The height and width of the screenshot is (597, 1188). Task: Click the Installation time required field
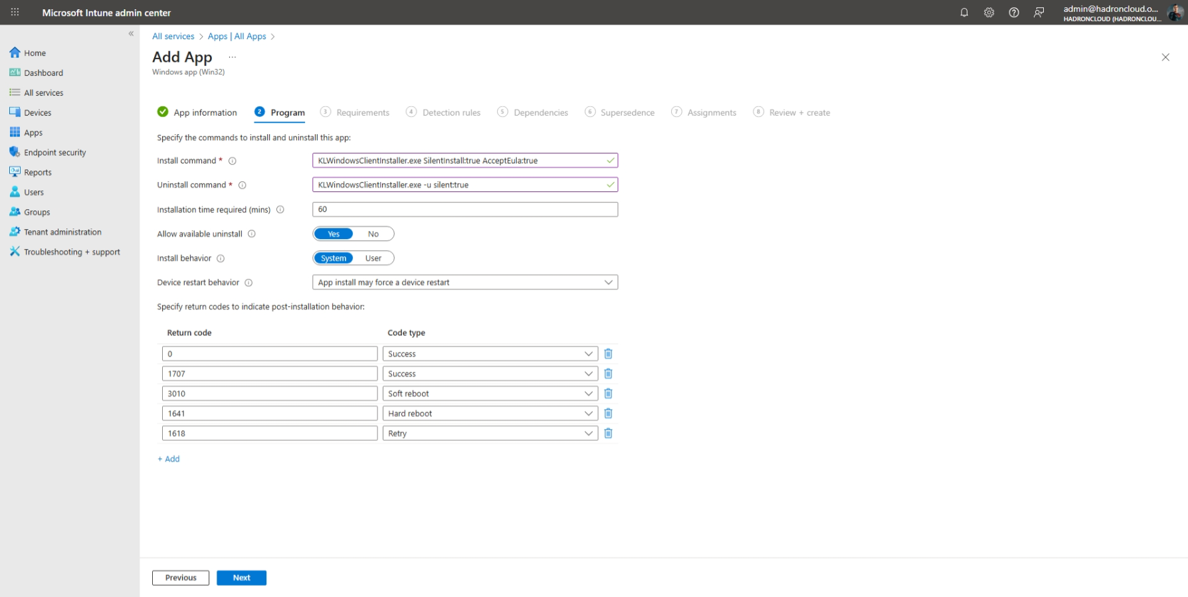465,209
